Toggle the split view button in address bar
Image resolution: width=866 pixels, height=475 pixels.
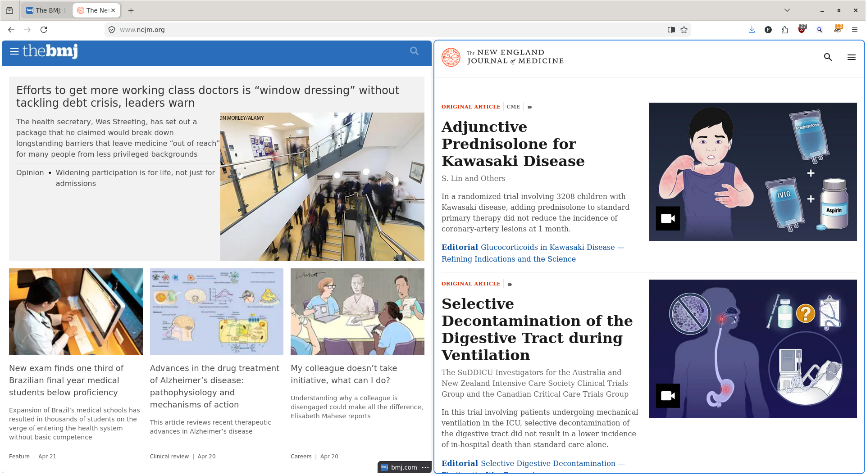point(671,30)
